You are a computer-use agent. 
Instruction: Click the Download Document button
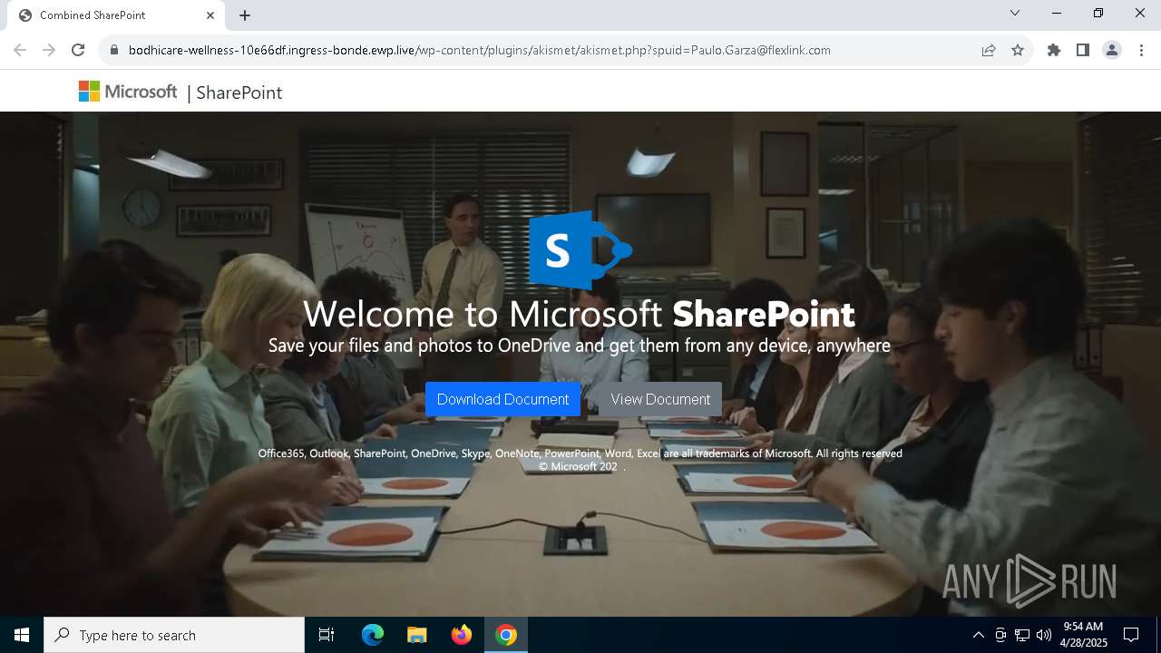(x=502, y=399)
